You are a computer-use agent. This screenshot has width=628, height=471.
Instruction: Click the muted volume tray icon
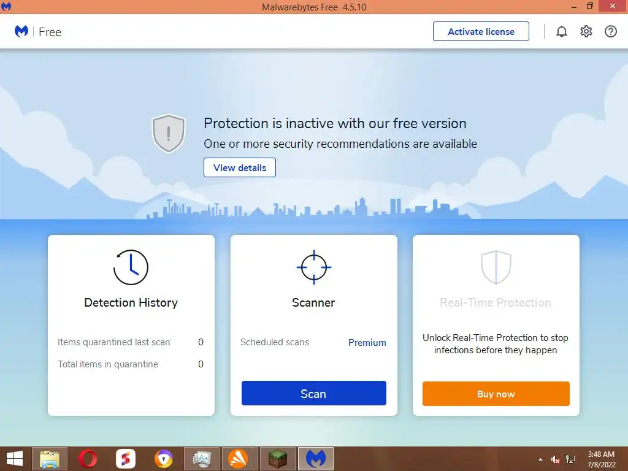point(555,459)
